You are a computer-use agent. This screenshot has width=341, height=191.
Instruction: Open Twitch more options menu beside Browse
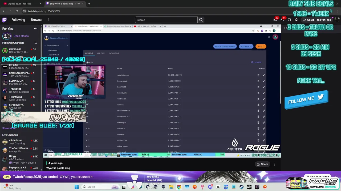click(x=48, y=20)
